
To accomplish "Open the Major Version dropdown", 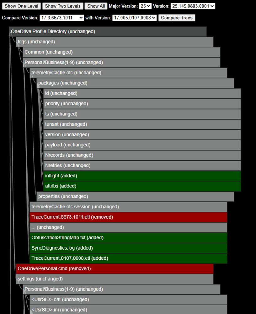I will pyautogui.click(x=145, y=6).
